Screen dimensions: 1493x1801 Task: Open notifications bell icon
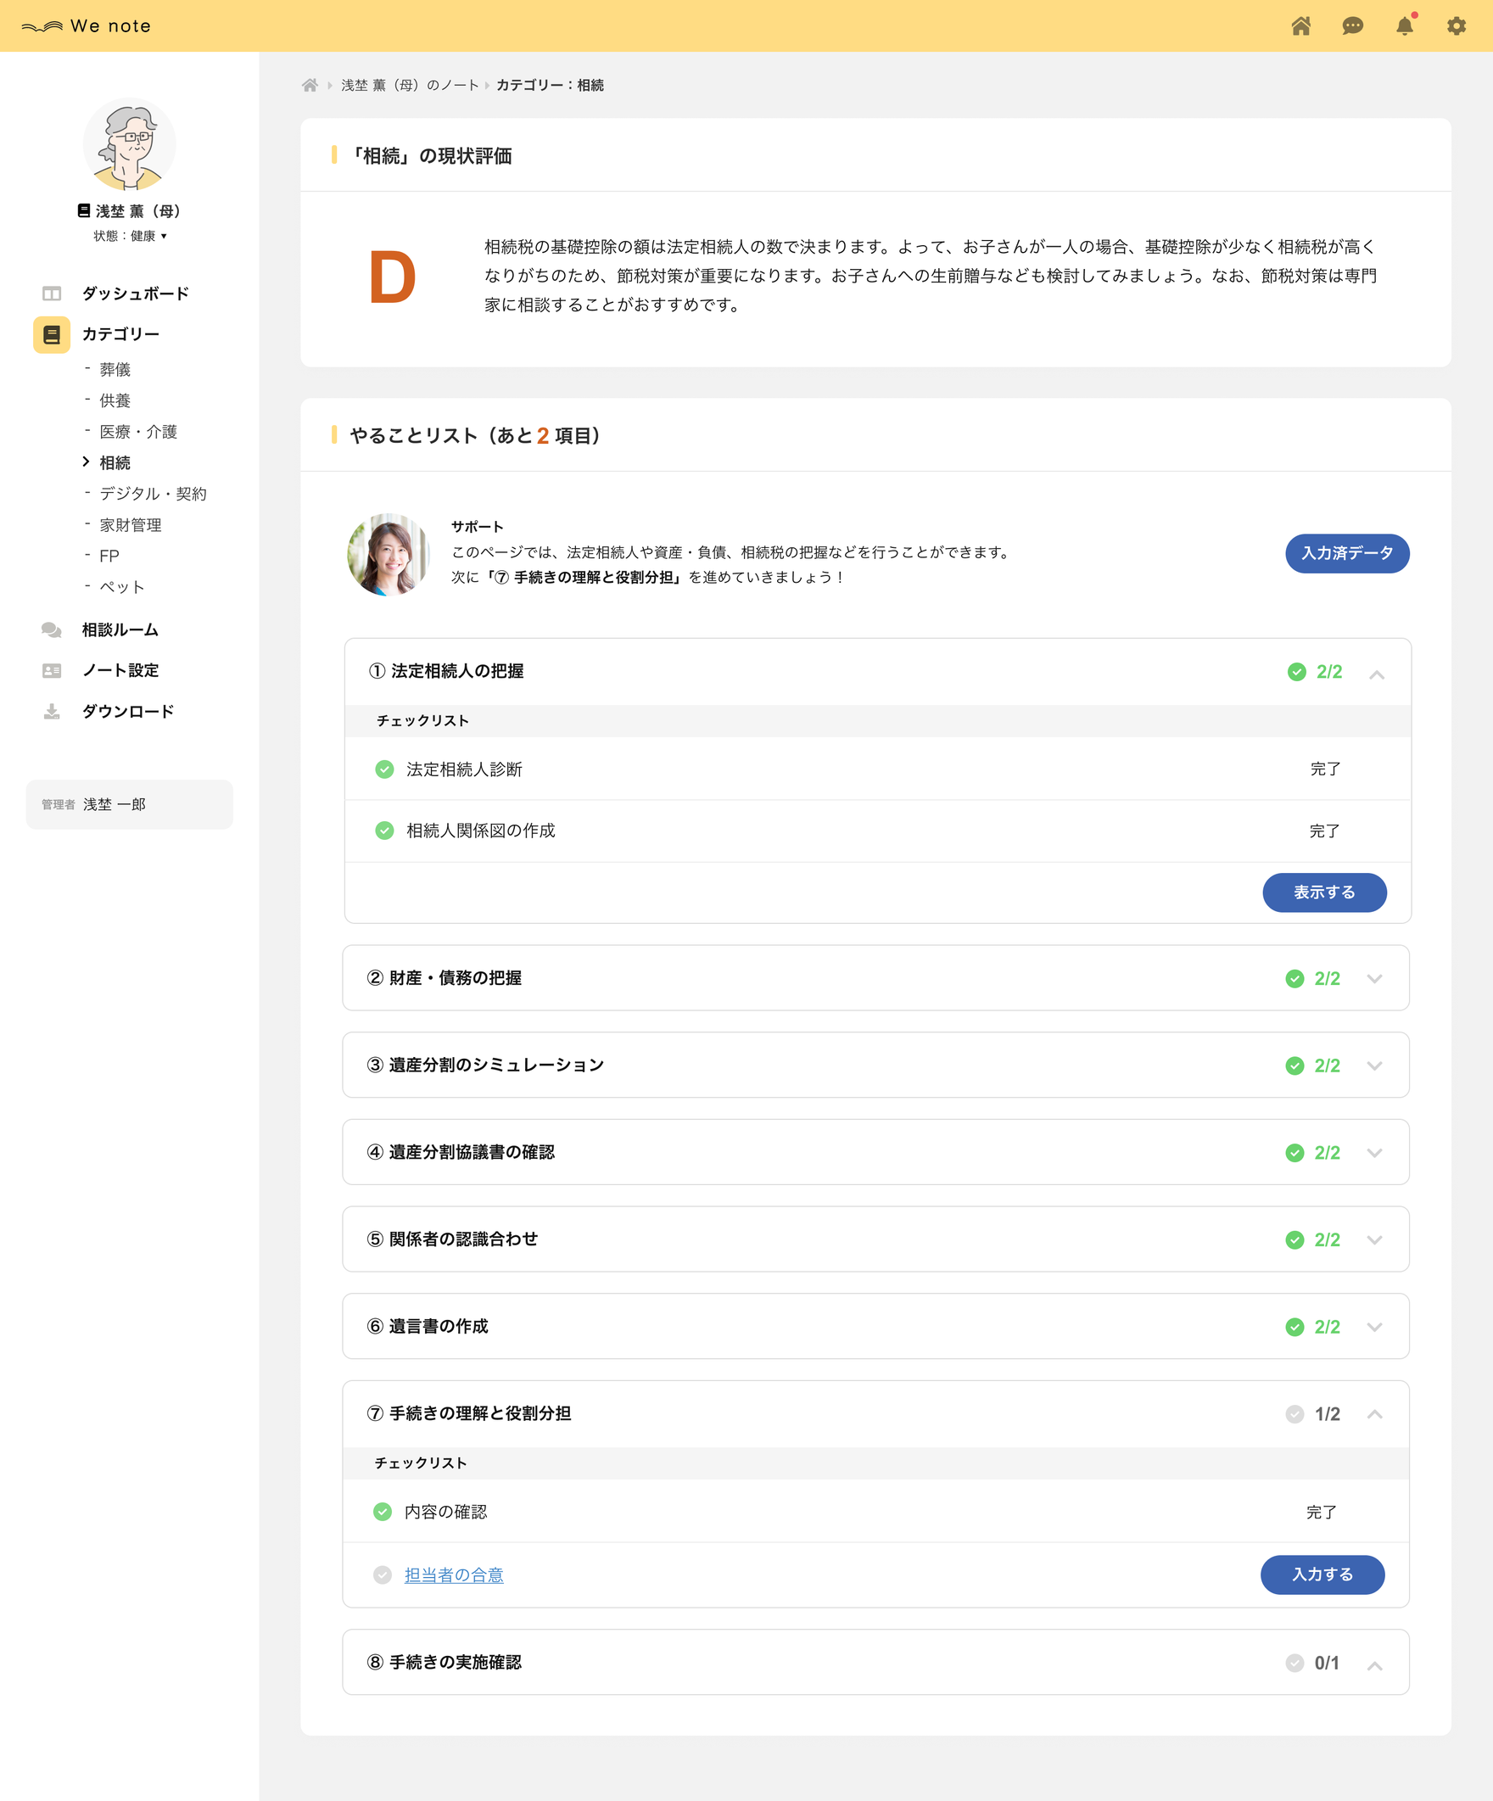click(x=1404, y=25)
